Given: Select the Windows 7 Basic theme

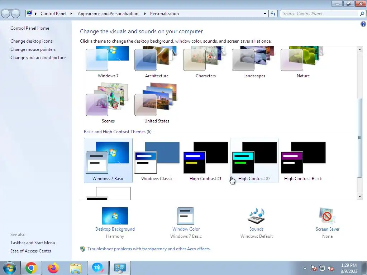Looking at the screenshot, I should tap(108, 160).
